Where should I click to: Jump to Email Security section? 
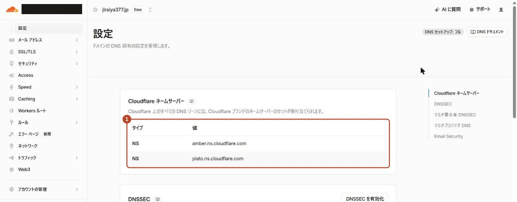pyautogui.click(x=448, y=136)
